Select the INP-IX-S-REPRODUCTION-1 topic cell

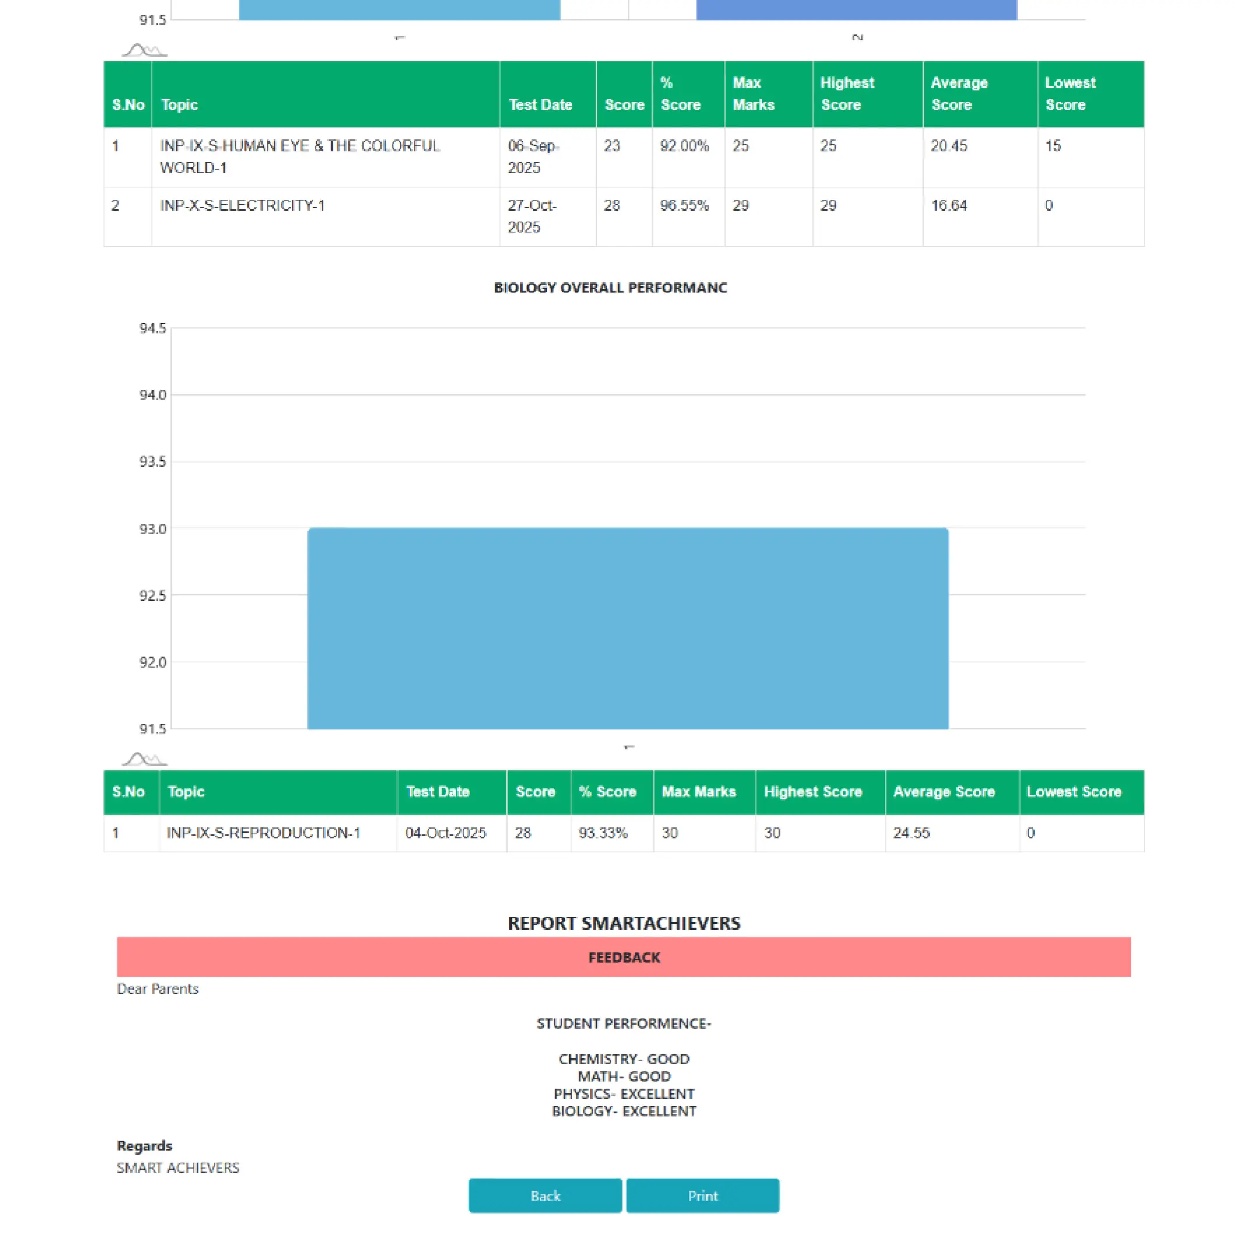pos(264,833)
